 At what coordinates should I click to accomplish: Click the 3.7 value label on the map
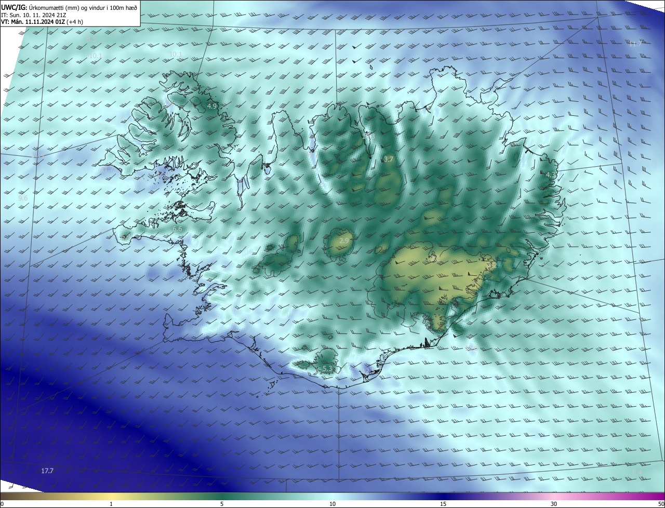click(x=388, y=159)
